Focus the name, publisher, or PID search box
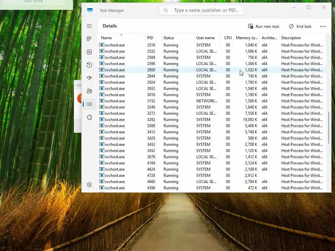Image resolution: width=335 pixels, height=251 pixels. click(202, 10)
